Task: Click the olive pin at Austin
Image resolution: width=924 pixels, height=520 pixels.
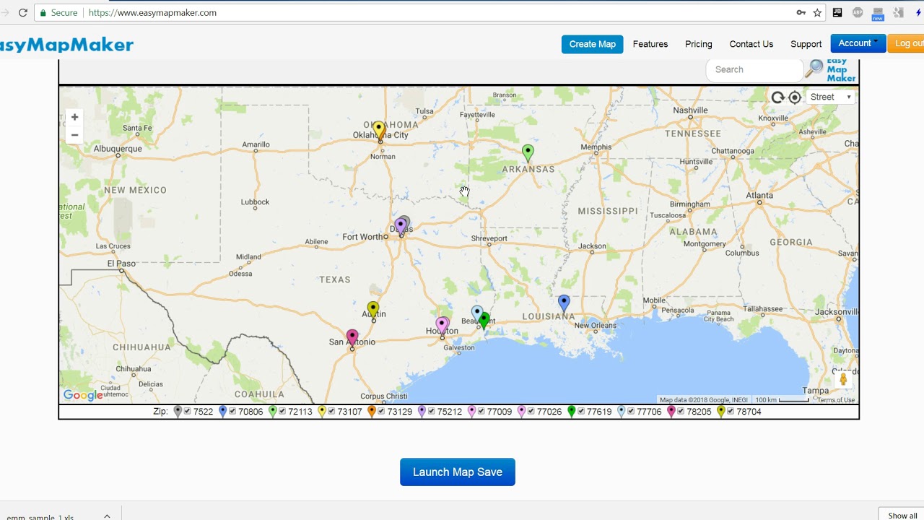Action: [372, 311]
